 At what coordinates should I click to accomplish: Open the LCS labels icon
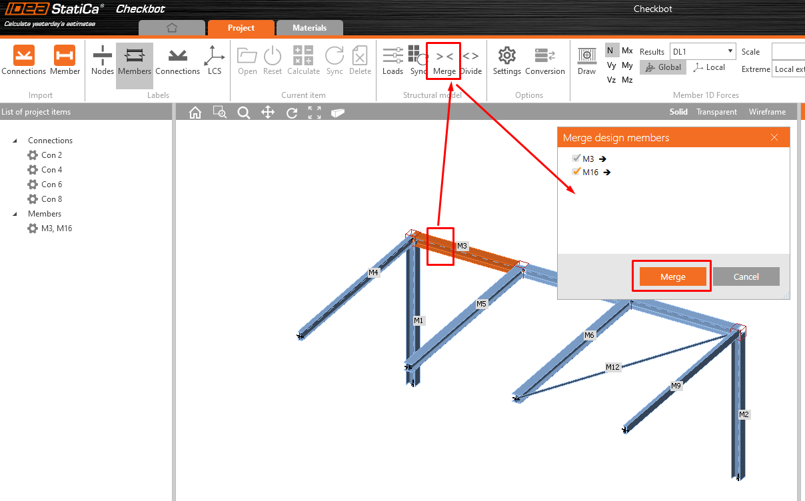coord(215,61)
